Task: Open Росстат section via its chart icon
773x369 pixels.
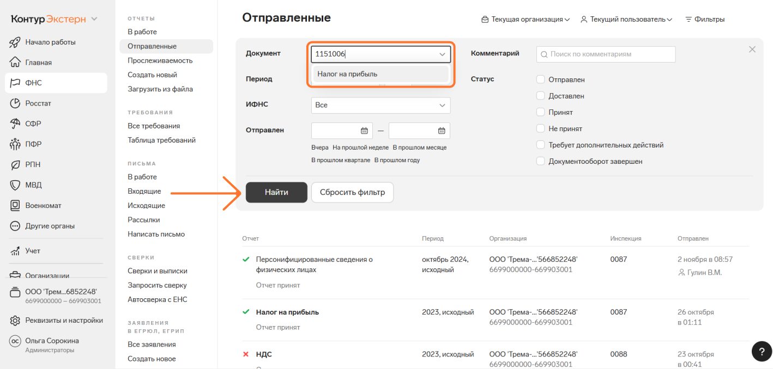Action: click(x=15, y=103)
